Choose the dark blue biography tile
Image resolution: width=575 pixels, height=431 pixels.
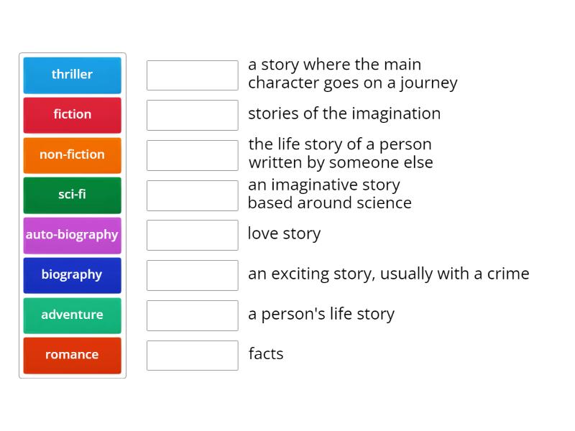pyautogui.click(x=72, y=275)
